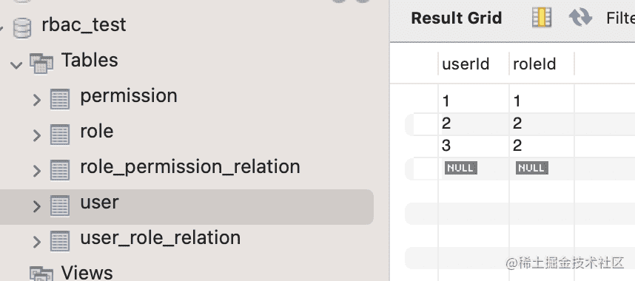
Task: Collapse the Tables tree node
Action: tap(16, 65)
